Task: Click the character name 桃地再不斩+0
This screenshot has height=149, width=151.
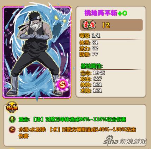Action: pos(106,13)
